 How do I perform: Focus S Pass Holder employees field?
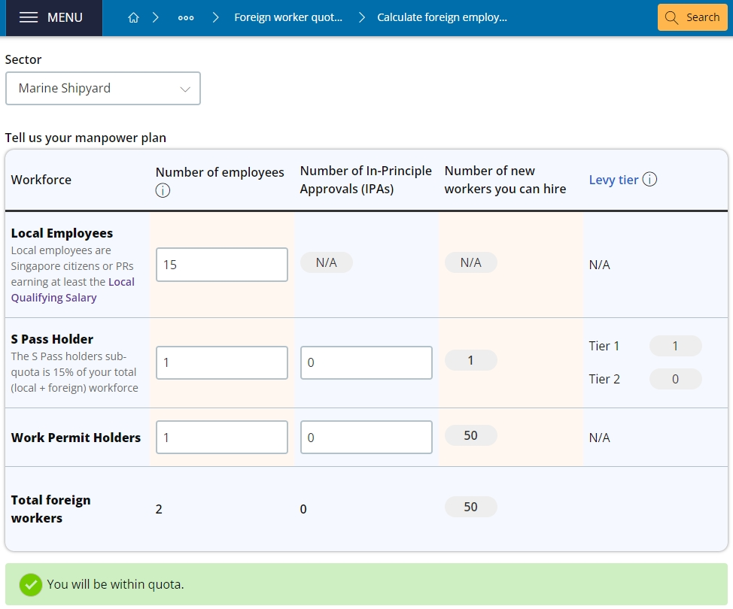(221, 363)
